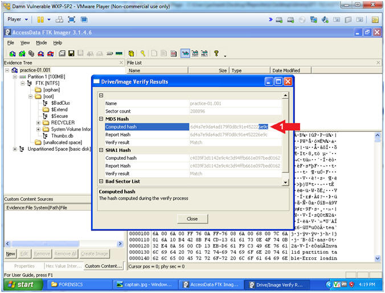Click VMware send Ctrl+Alt+Del icon
The height and width of the screenshot is (293, 385).
(x=59, y=19)
